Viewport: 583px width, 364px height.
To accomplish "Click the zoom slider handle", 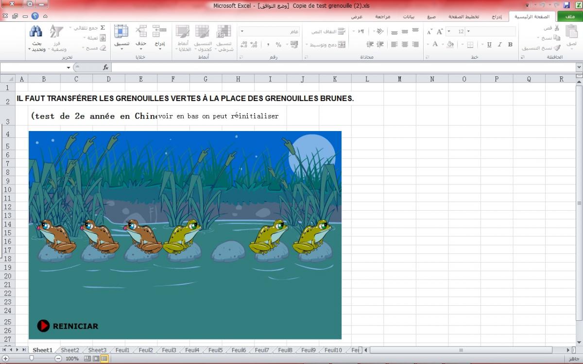I will point(32,358).
